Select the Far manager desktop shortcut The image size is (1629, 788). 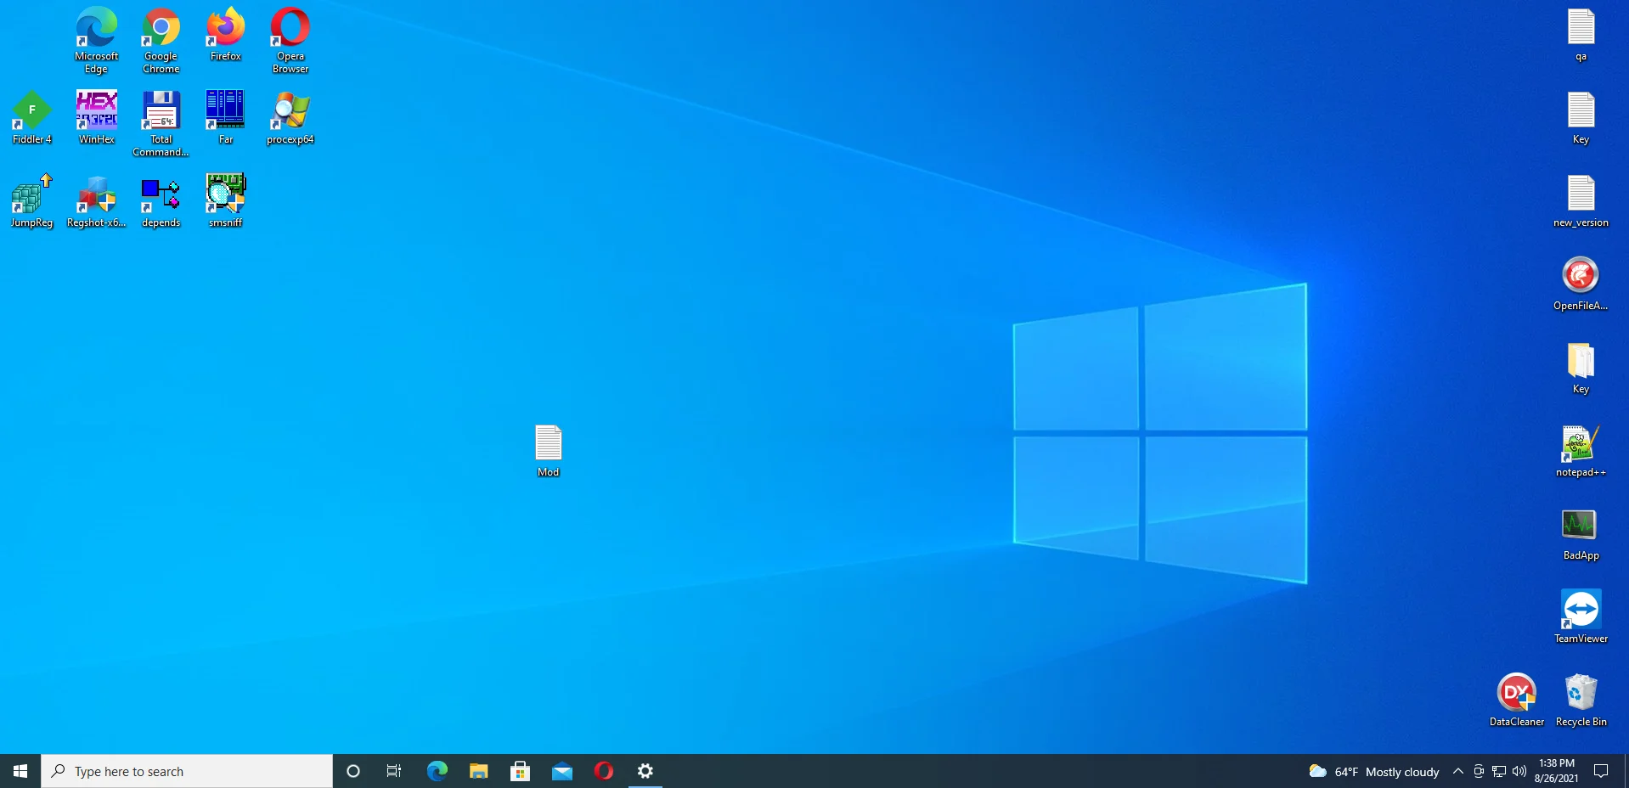click(x=225, y=117)
